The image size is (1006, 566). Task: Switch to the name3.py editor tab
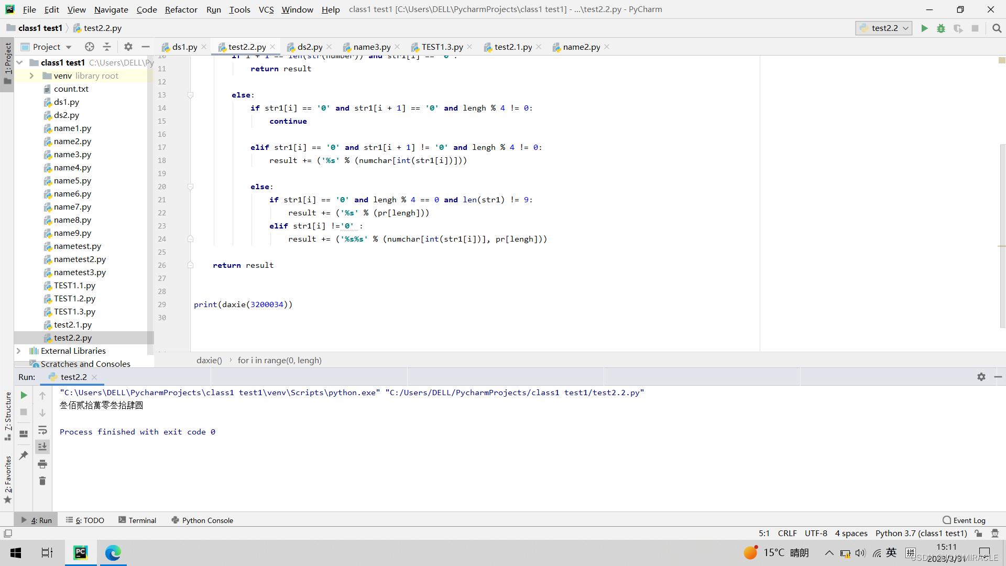click(x=371, y=47)
